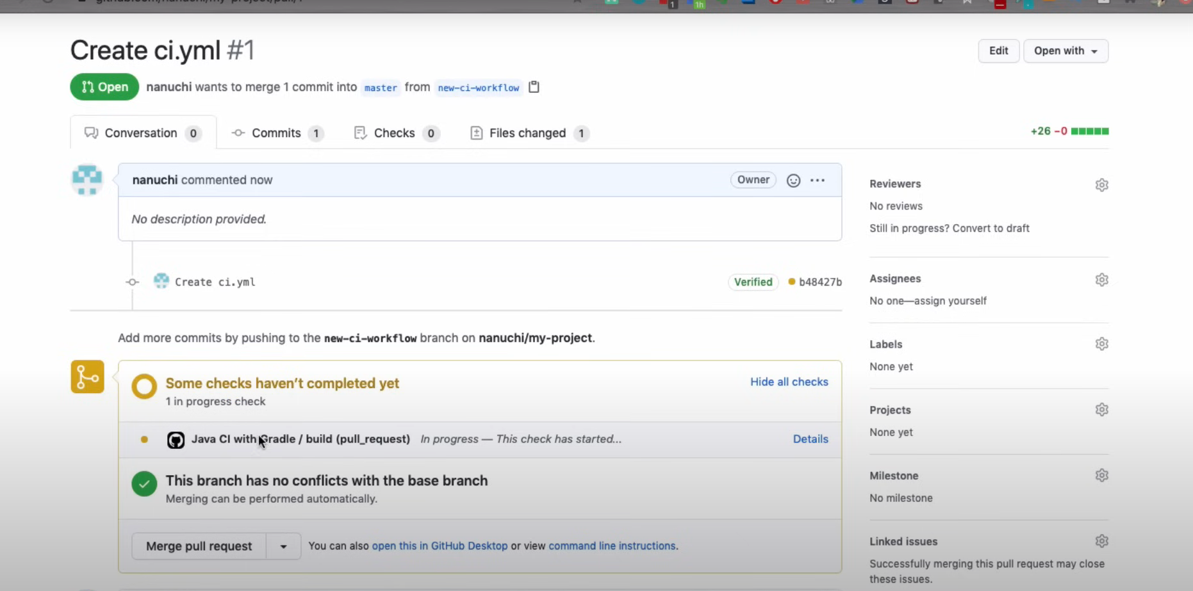Click the green diffstat bar indicator
The image size is (1193, 591).
tap(1089, 131)
